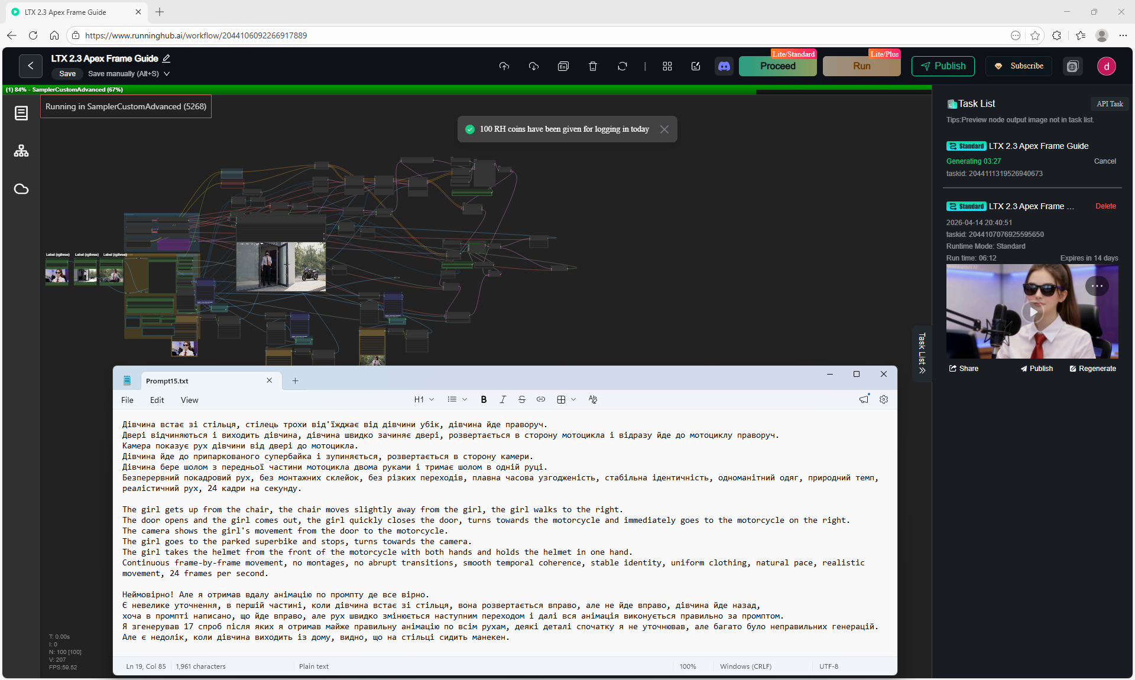Open the Discord icon in toolbar
1135x680 pixels.
(x=724, y=66)
